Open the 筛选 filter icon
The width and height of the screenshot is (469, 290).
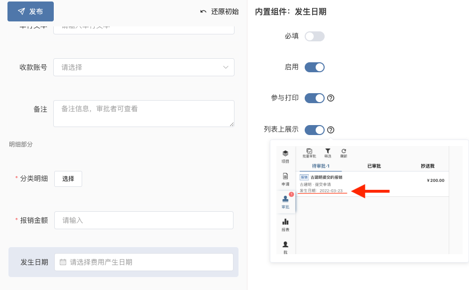point(328,150)
